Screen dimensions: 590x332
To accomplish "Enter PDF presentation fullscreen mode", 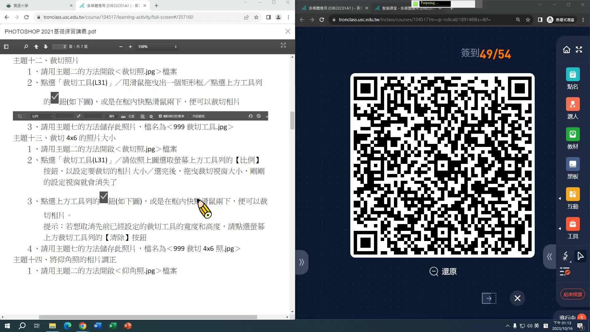I will coord(283,45).
